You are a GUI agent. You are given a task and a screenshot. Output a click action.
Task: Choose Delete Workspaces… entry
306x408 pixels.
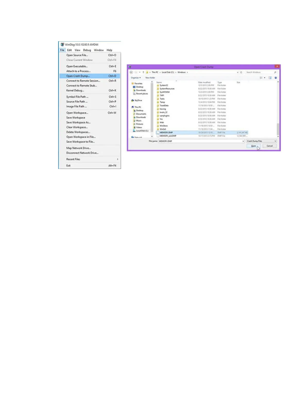[x=90, y=132]
